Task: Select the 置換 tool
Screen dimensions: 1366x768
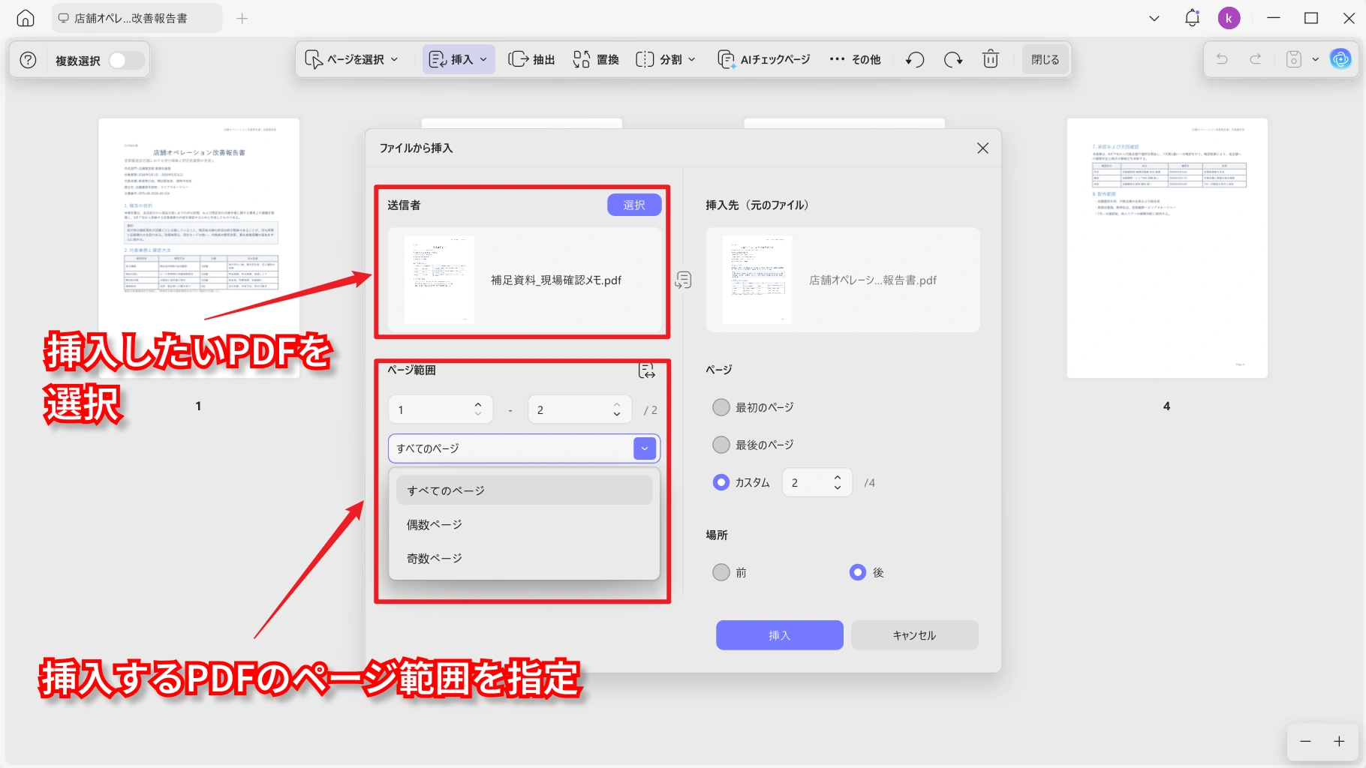Action: [596, 59]
